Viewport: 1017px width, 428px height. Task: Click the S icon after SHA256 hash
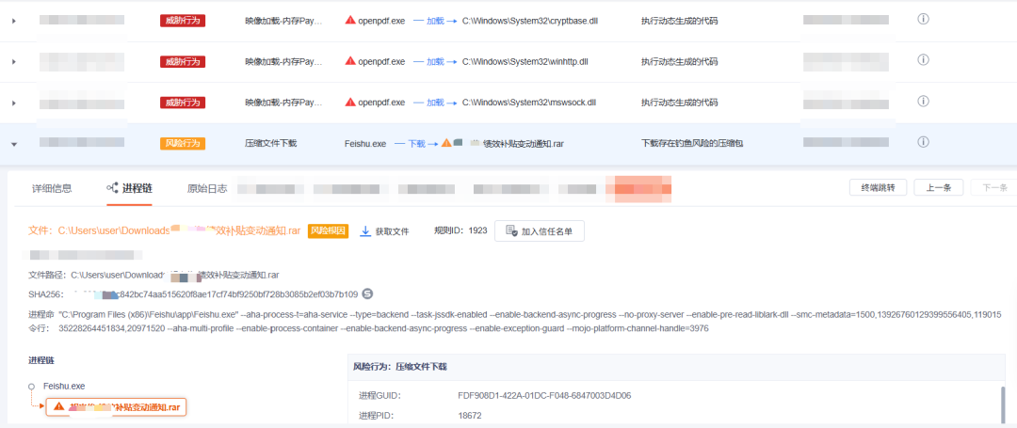(367, 294)
